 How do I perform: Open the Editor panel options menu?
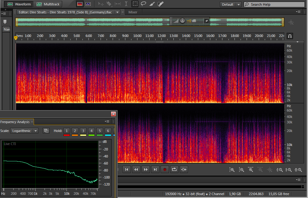[298, 12]
